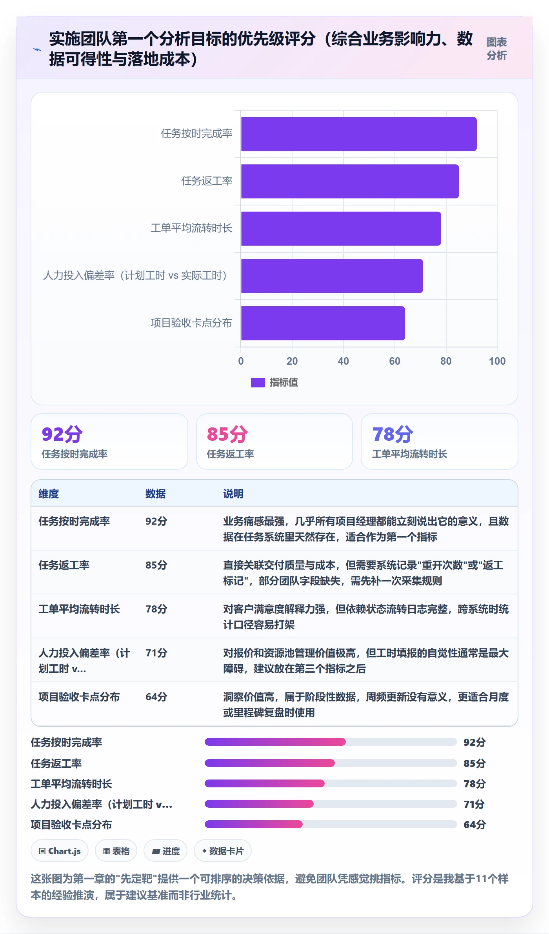The height and width of the screenshot is (934, 549).
Task: Click the 进度 tag bar icon
Action: coord(156,851)
